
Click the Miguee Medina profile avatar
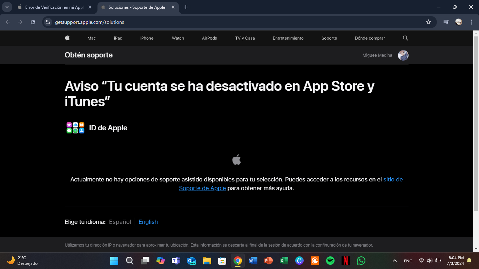pos(403,55)
